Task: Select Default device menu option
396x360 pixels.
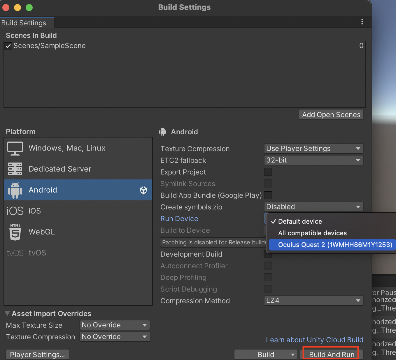Action: click(x=332, y=221)
